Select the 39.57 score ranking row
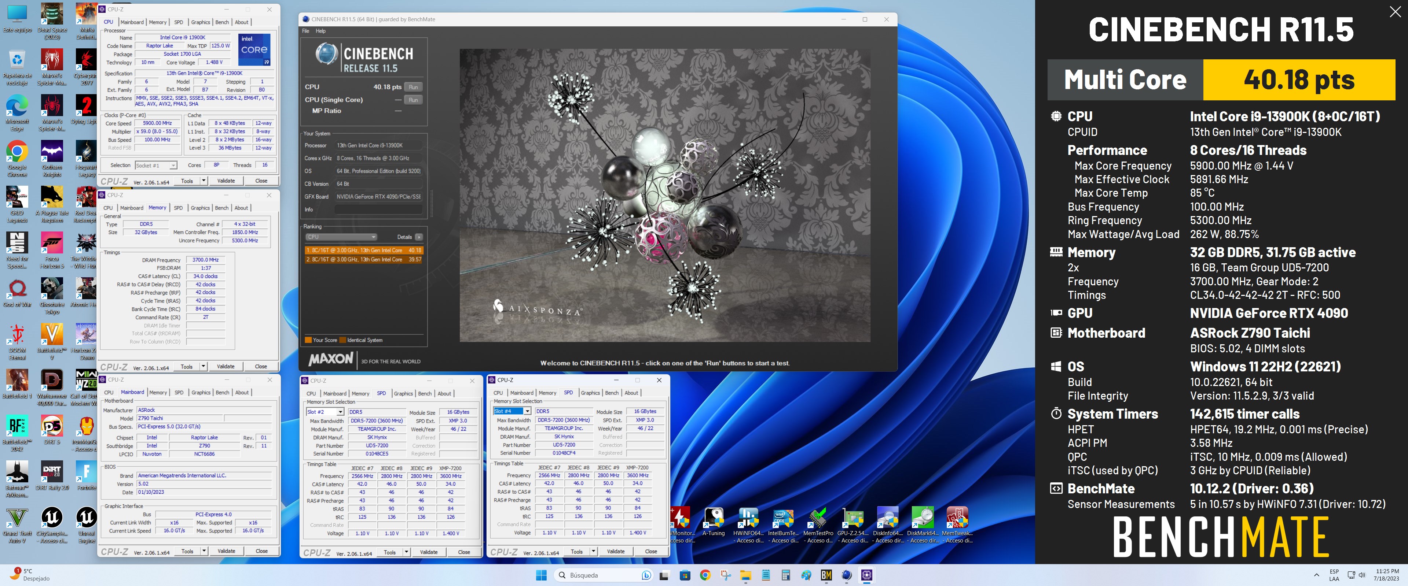1408x586 pixels. click(363, 259)
